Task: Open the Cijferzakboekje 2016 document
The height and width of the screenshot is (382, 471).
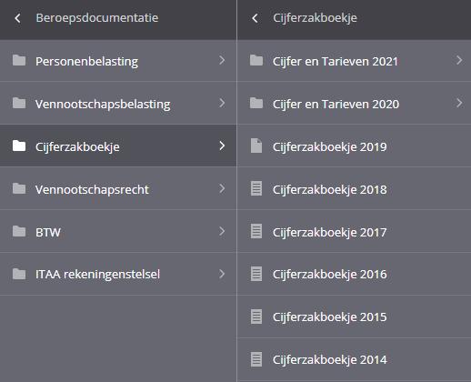Action: click(354, 274)
